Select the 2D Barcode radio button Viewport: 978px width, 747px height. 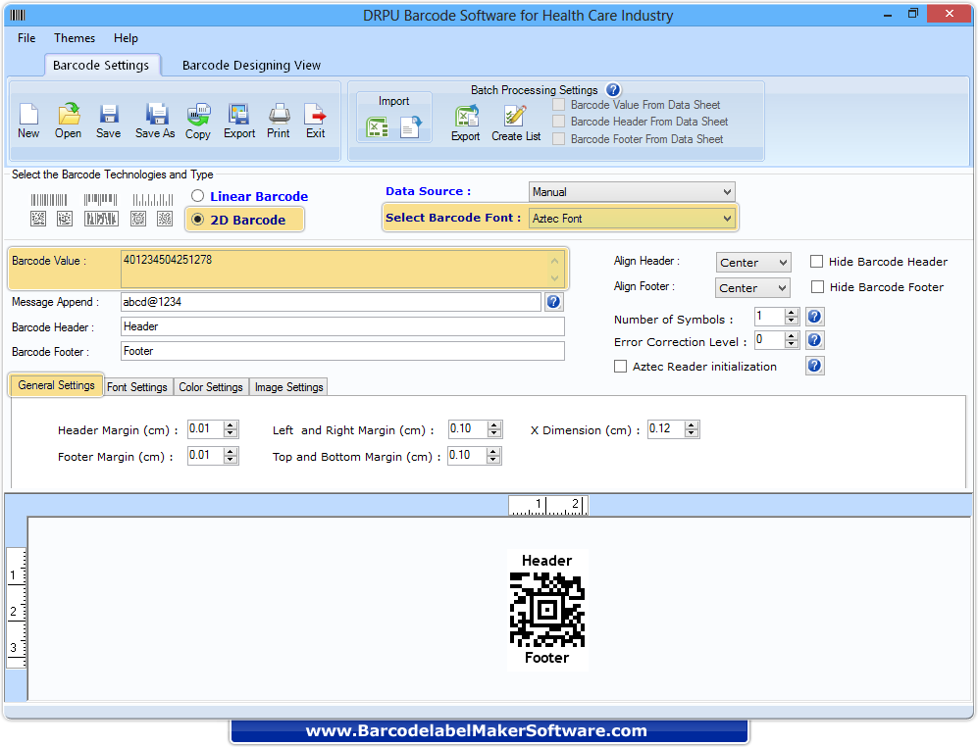point(198,219)
